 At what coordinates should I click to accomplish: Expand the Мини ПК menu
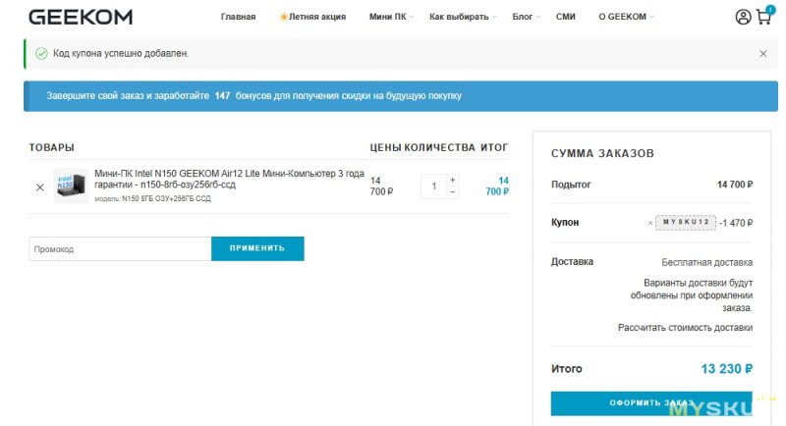click(x=391, y=17)
